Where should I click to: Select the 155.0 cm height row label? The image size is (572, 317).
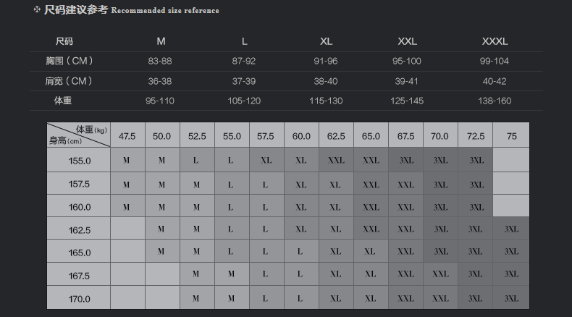pyautogui.click(x=79, y=161)
